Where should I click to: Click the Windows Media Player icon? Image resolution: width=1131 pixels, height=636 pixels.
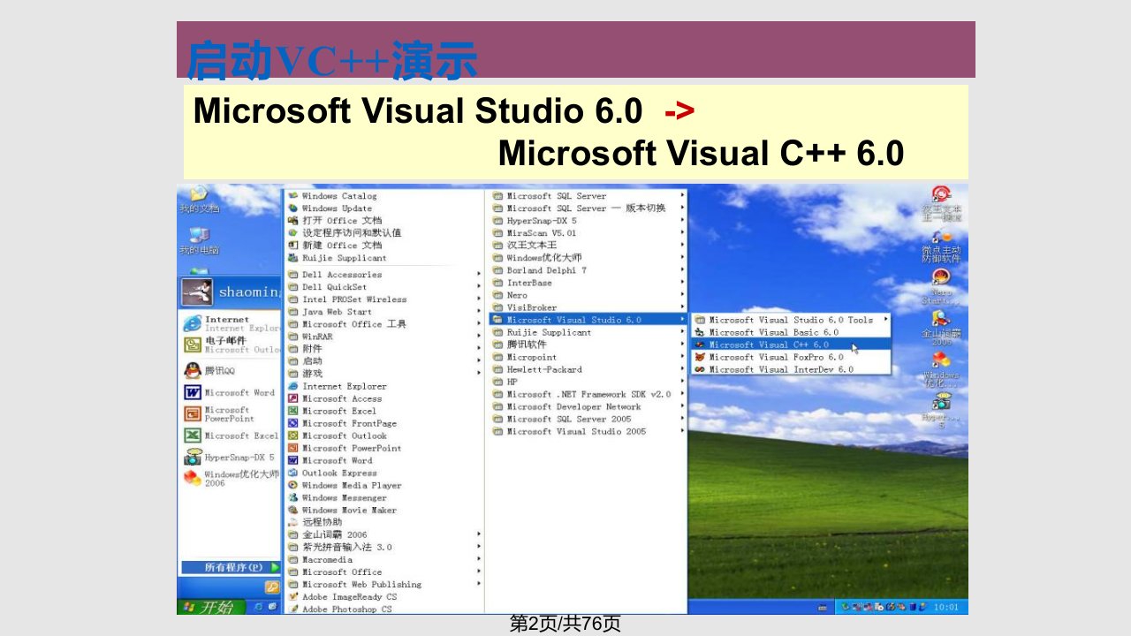(x=293, y=485)
